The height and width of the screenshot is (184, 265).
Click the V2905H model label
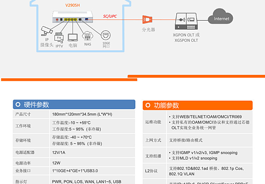coord(72,5)
